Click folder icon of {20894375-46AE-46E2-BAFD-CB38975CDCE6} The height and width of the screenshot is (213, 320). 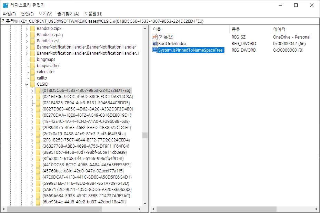click(38, 127)
